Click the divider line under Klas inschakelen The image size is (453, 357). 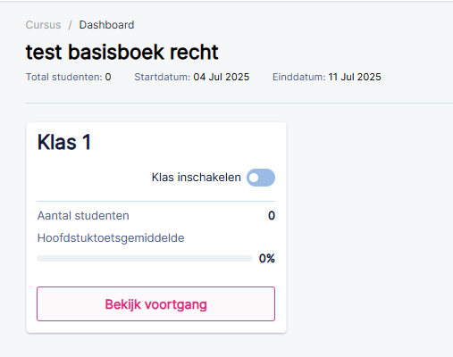(155, 201)
